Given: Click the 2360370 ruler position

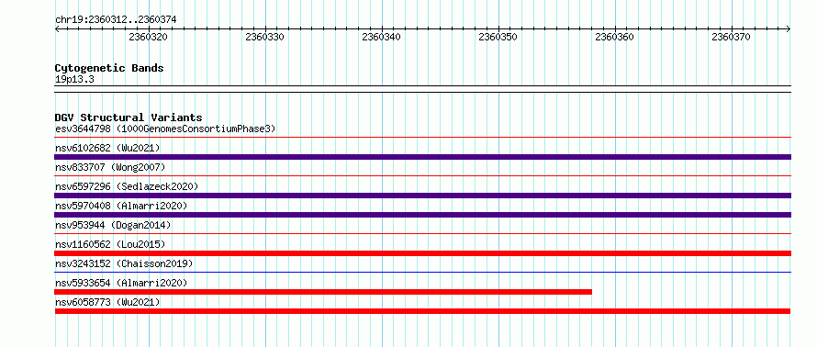Looking at the screenshot, I should [x=732, y=37].
